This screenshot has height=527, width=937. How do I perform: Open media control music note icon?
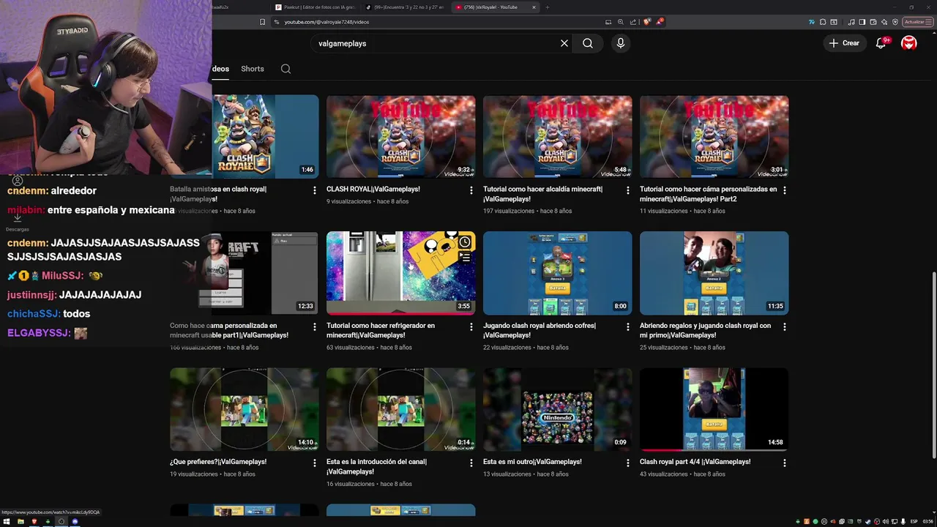[851, 22]
